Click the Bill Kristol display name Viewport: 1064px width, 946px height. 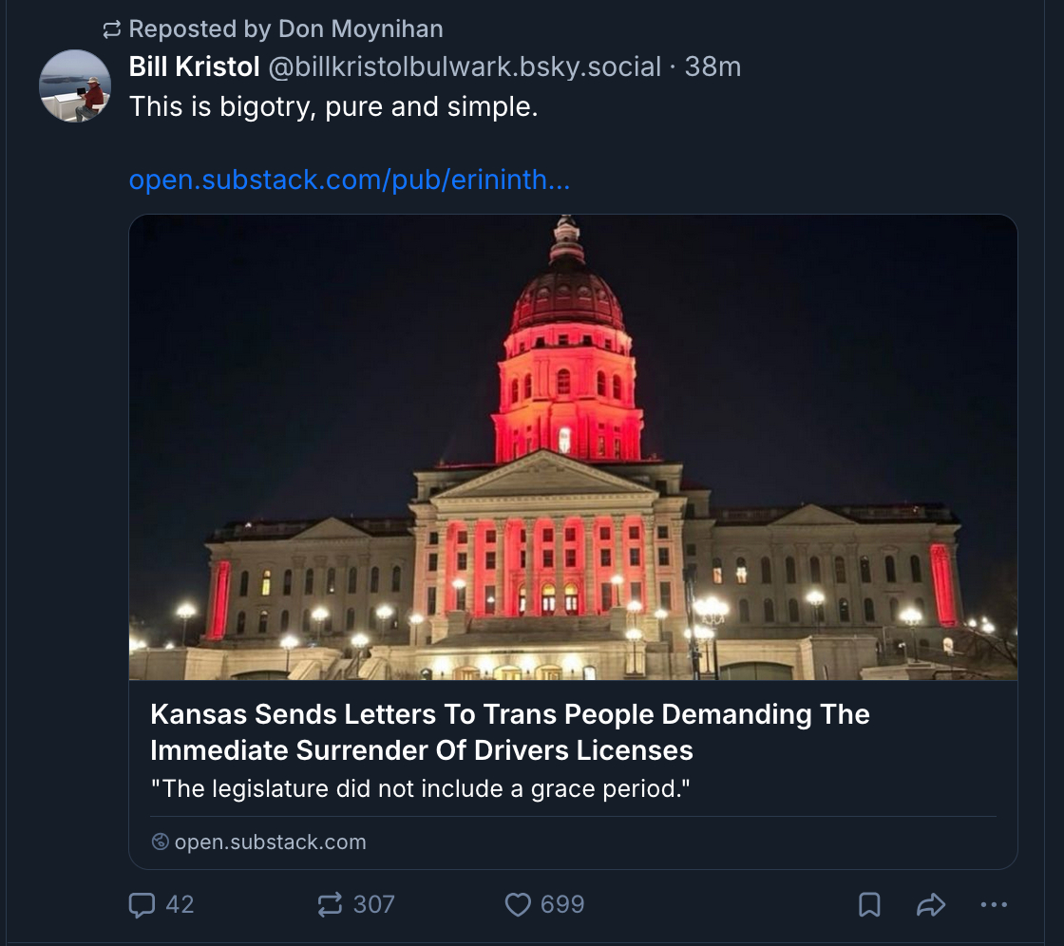[x=194, y=66]
